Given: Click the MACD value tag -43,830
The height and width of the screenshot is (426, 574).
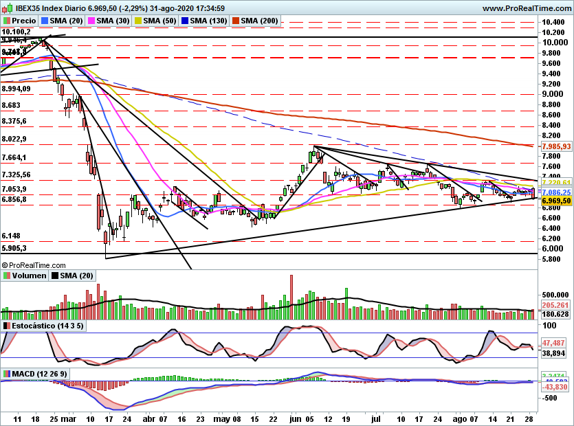Looking at the screenshot, I should tap(555, 387).
